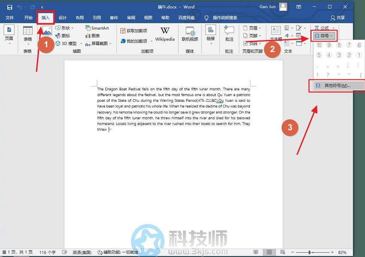The width and height of the screenshot is (365, 257).
Task: Insert a chart with 图表
Action: (x=92, y=36)
